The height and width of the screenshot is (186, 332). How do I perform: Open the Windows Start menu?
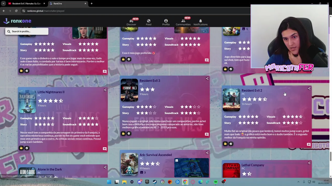click(109, 182)
